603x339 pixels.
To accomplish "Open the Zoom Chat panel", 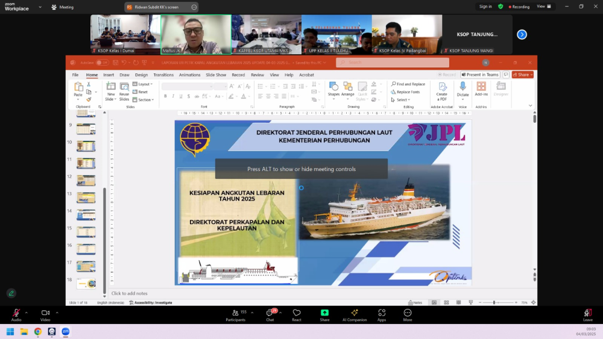I will pos(270,315).
